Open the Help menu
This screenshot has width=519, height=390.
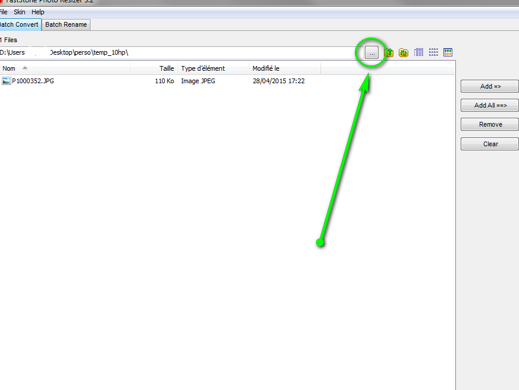point(38,12)
